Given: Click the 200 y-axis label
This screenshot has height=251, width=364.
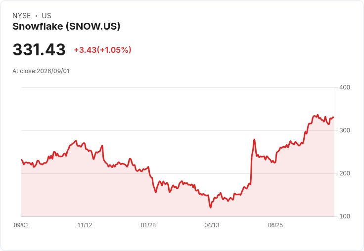Looking at the screenshot, I should coord(345,173).
